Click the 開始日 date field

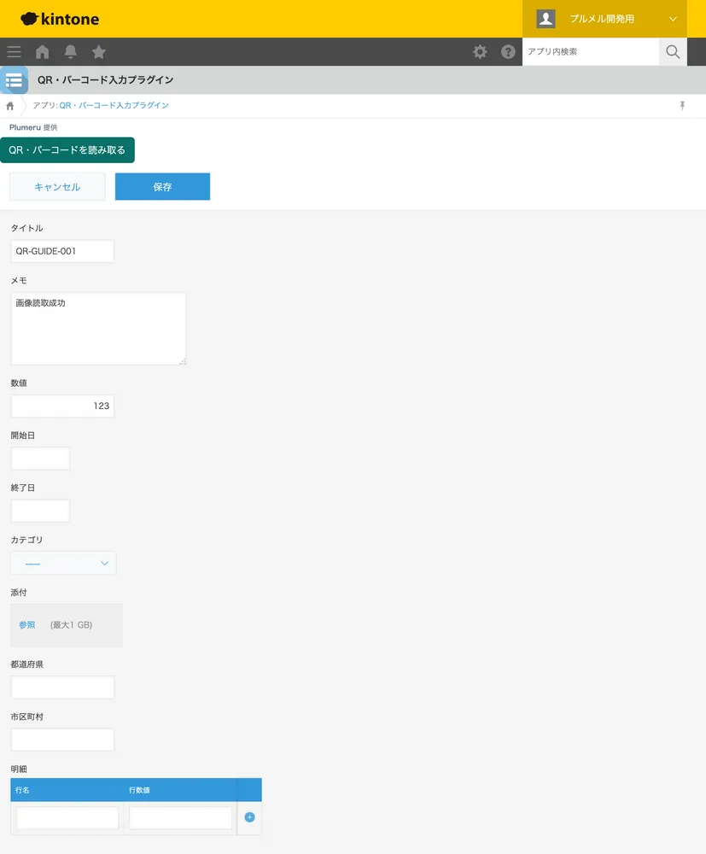click(40, 459)
